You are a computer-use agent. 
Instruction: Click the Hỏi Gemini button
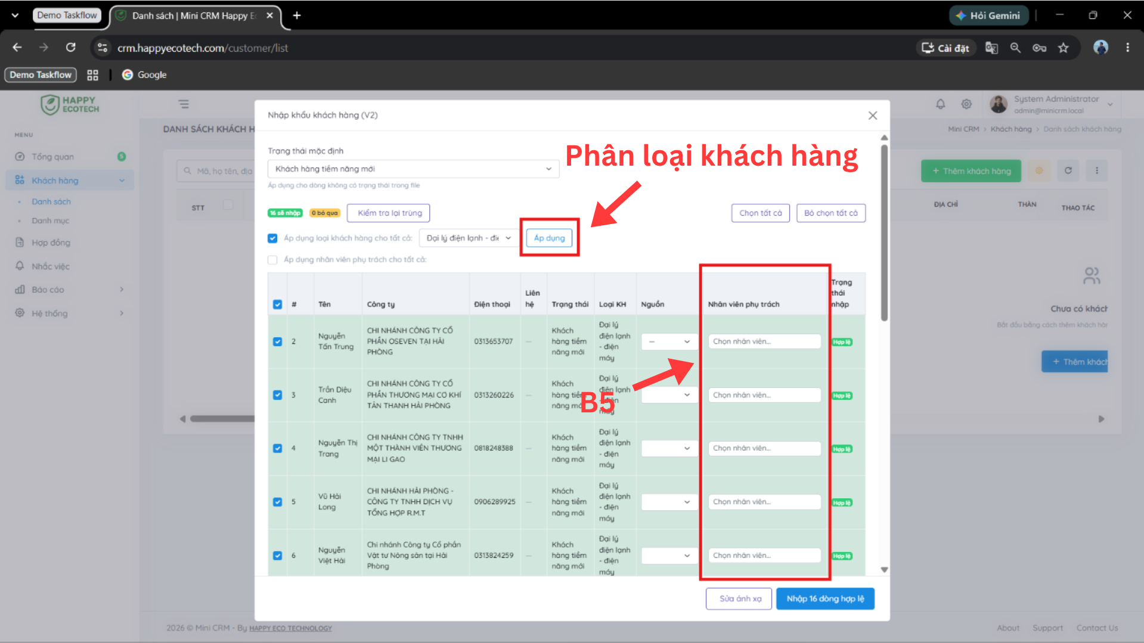coord(989,15)
